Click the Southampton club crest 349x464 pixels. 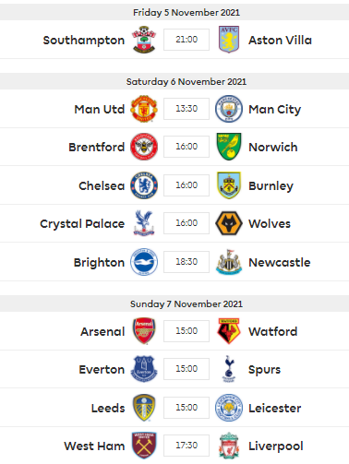pyautogui.click(x=144, y=40)
